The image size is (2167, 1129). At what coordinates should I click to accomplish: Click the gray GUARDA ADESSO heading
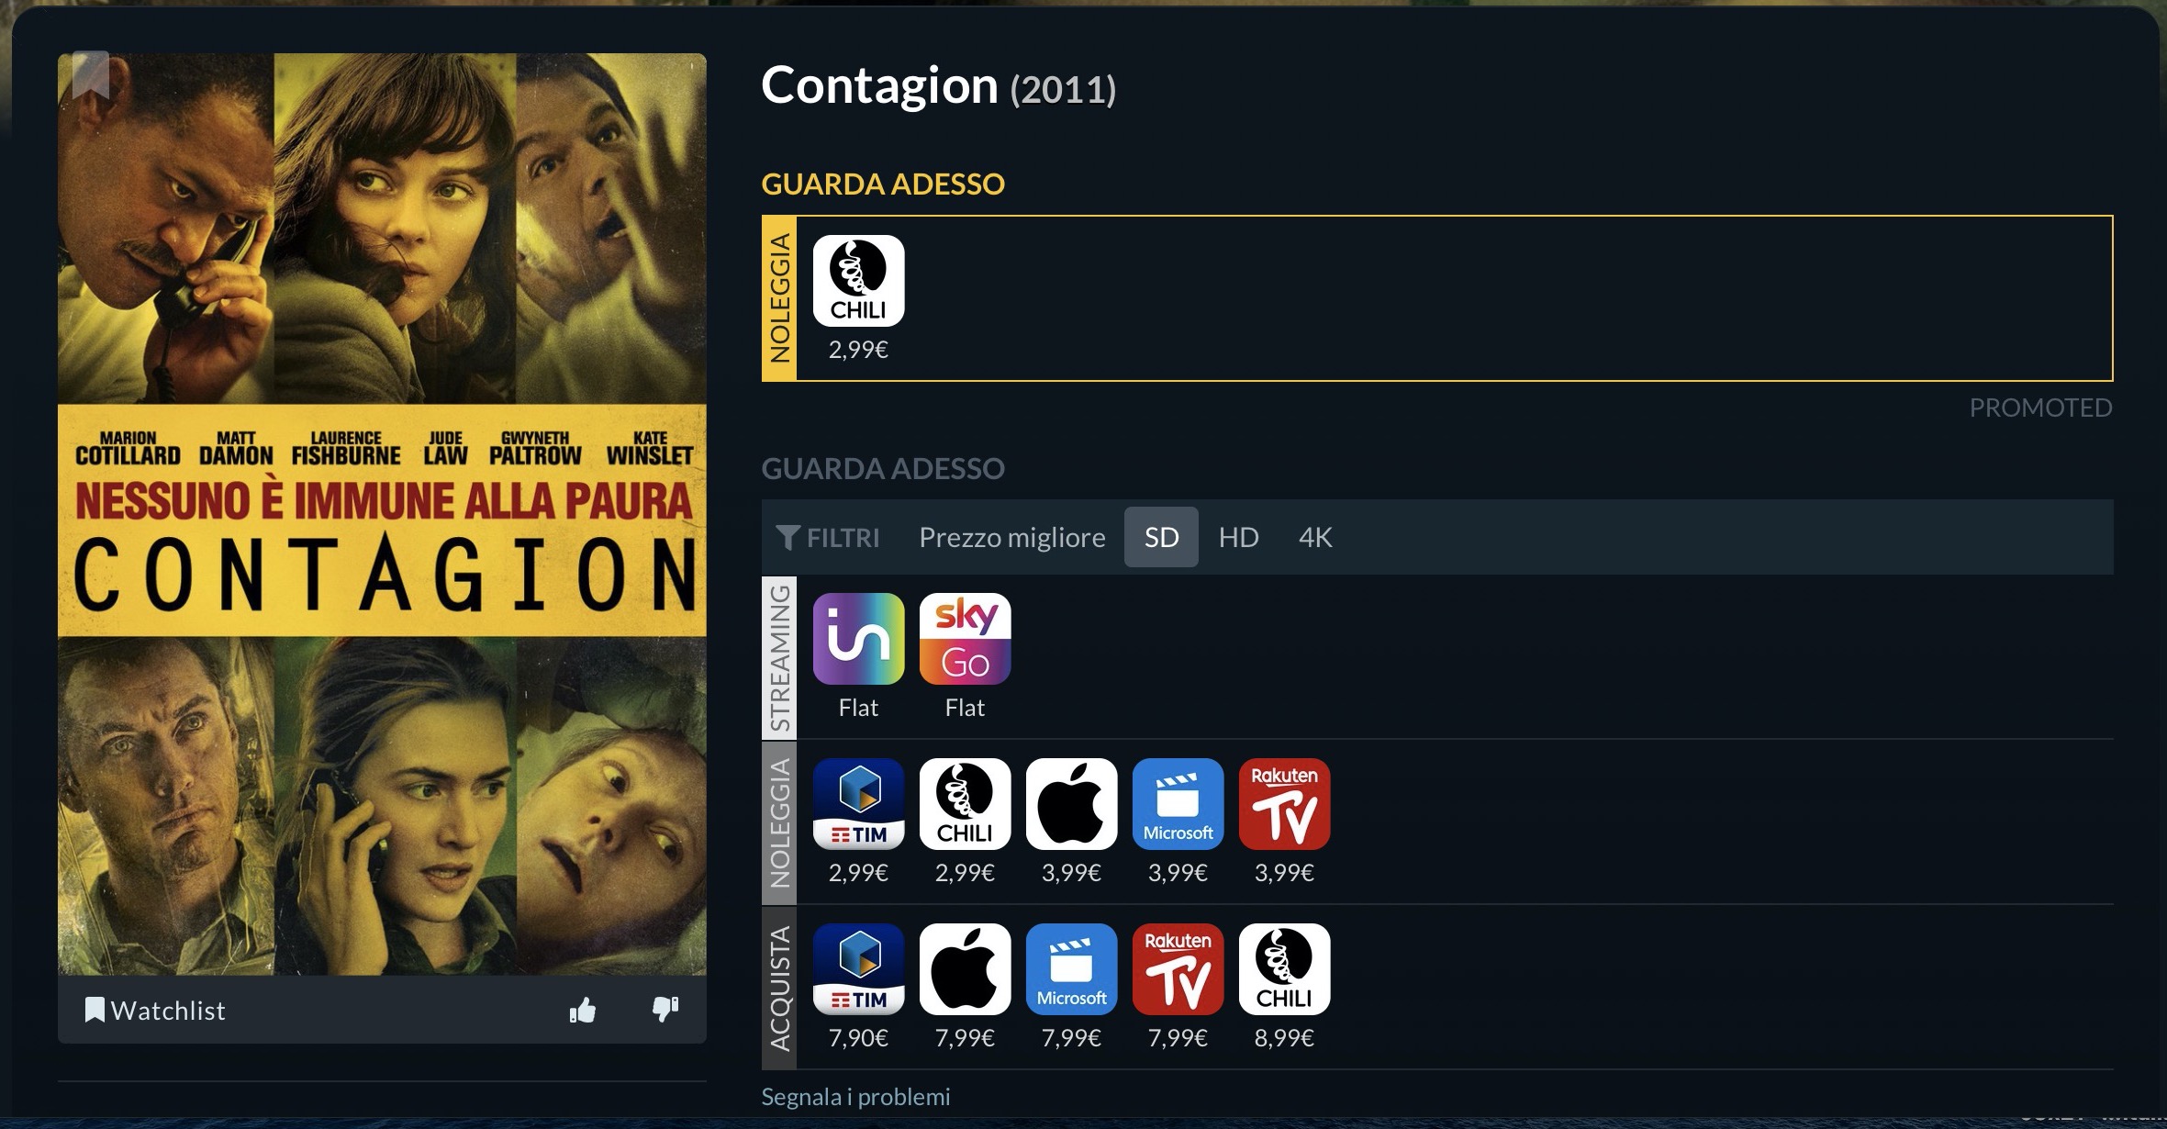883,469
